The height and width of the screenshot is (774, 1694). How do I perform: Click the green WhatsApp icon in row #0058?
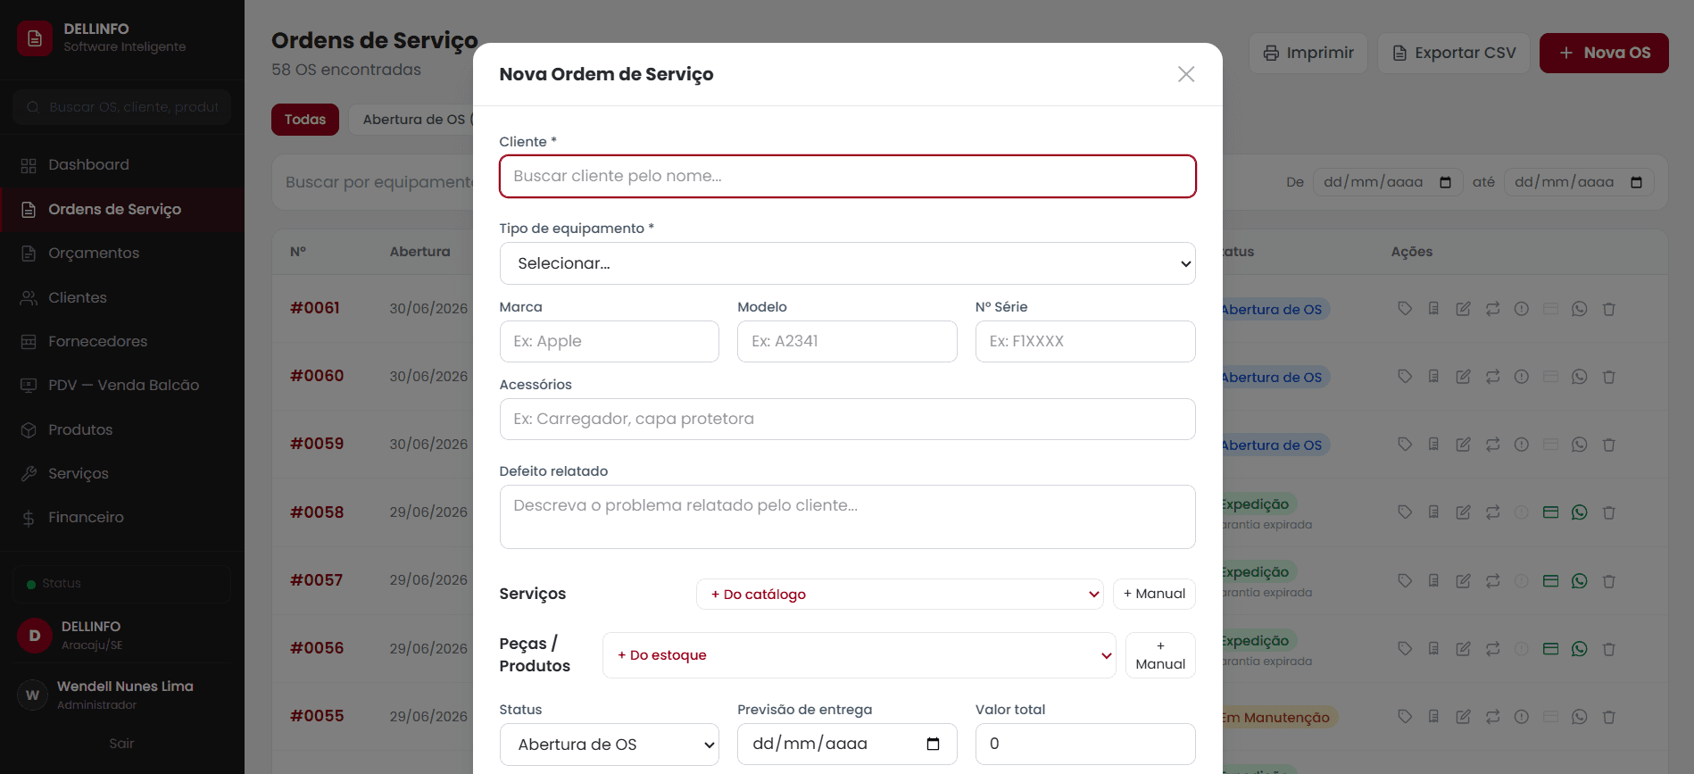click(x=1580, y=512)
